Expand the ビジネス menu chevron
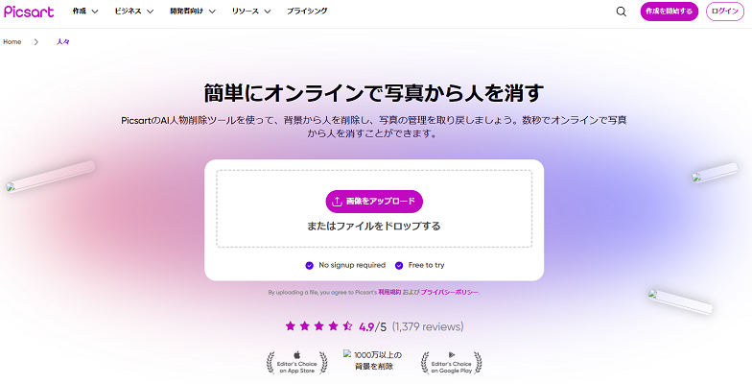Viewport: 752px width, 384px height. tap(150, 12)
